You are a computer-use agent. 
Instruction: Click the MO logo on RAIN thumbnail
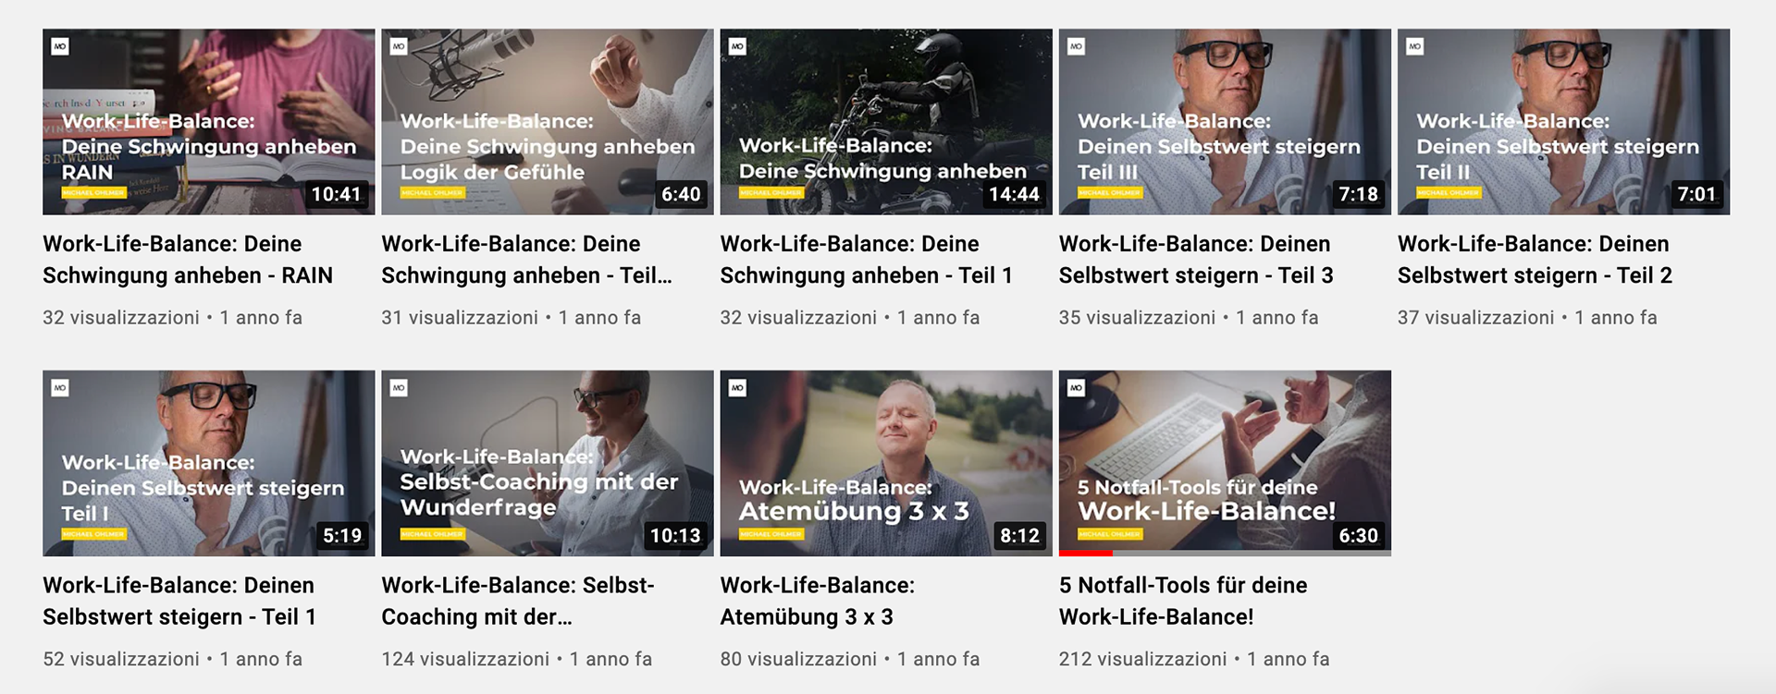pos(60,46)
